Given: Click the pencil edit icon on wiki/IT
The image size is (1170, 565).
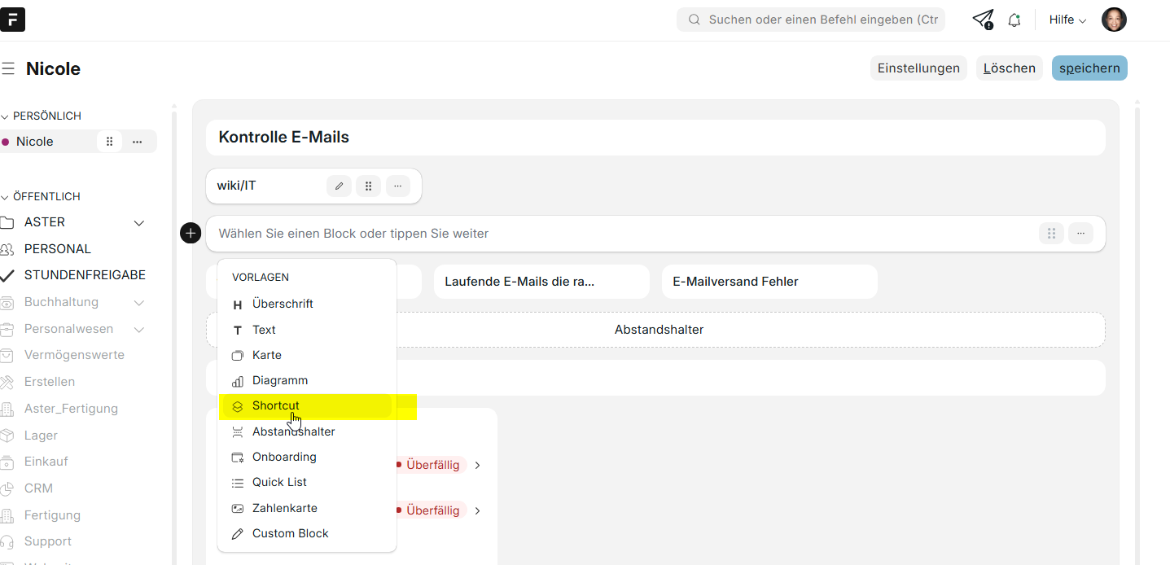Looking at the screenshot, I should coord(339,186).
